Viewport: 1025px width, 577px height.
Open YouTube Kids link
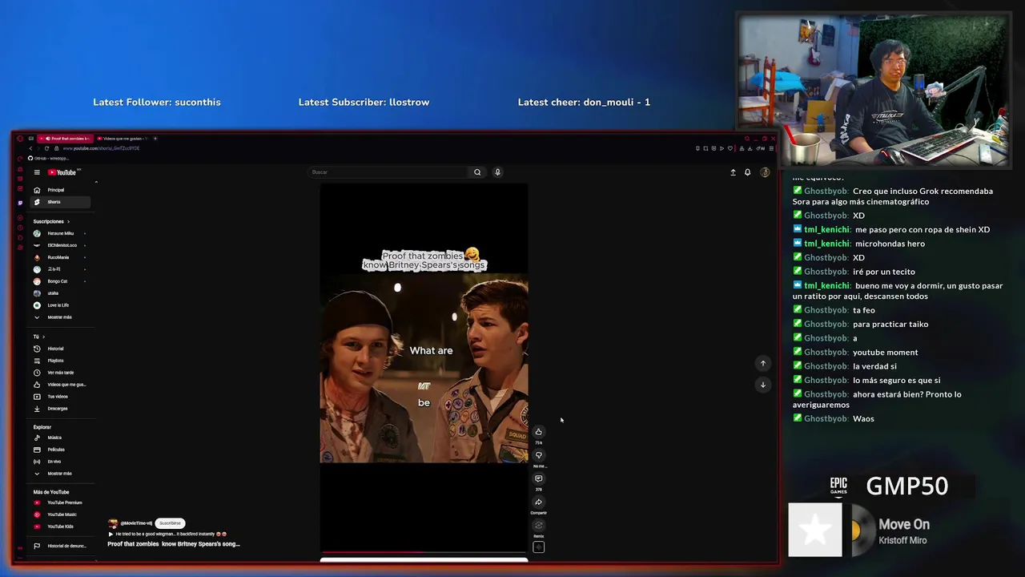(60, 527)
